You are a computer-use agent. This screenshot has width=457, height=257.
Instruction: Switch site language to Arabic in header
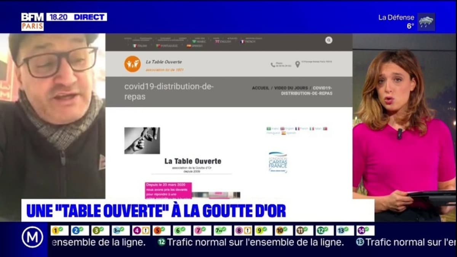tap(199, 41)
